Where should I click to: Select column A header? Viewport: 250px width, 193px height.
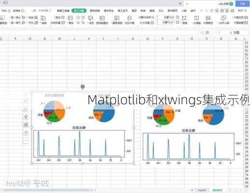[x=236, y=39]
